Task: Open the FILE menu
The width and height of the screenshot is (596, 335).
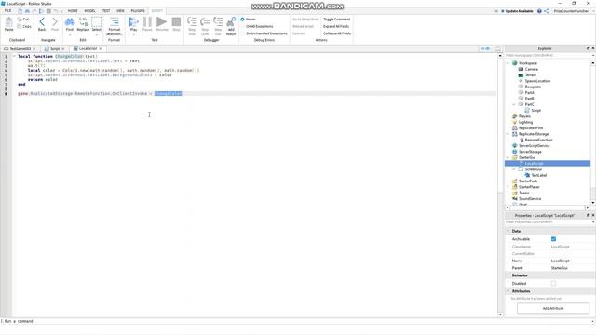Action: point(7,11)
